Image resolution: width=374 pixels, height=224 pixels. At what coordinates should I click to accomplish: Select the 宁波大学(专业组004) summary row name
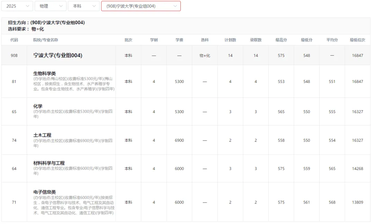coord(58,55)
